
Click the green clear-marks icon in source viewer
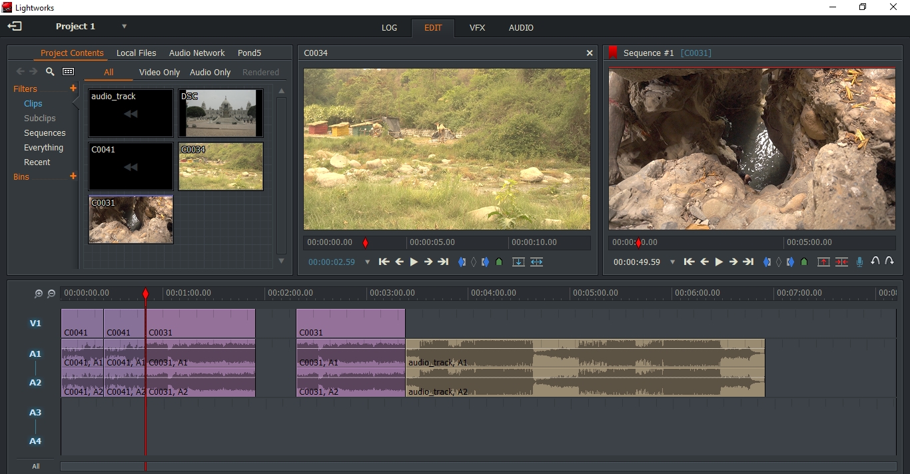(499, 262)
